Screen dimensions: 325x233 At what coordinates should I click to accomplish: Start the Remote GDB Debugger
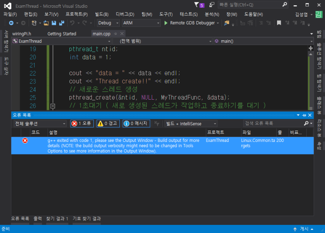tap(190, 23)
